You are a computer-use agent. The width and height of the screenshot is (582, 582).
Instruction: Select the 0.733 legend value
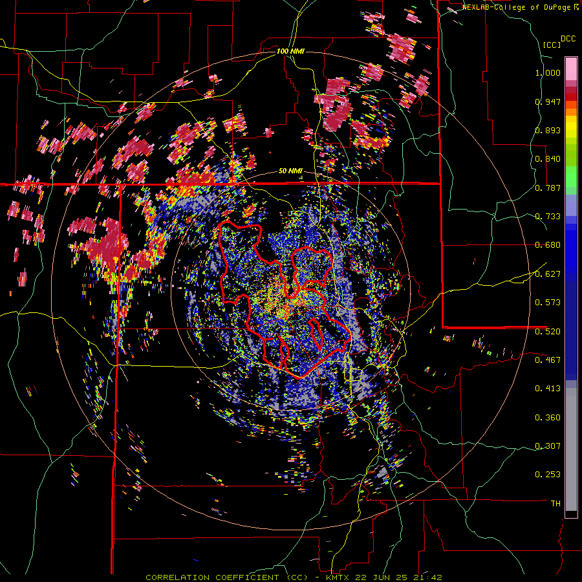pyautogui.click(x=548, y=217)
